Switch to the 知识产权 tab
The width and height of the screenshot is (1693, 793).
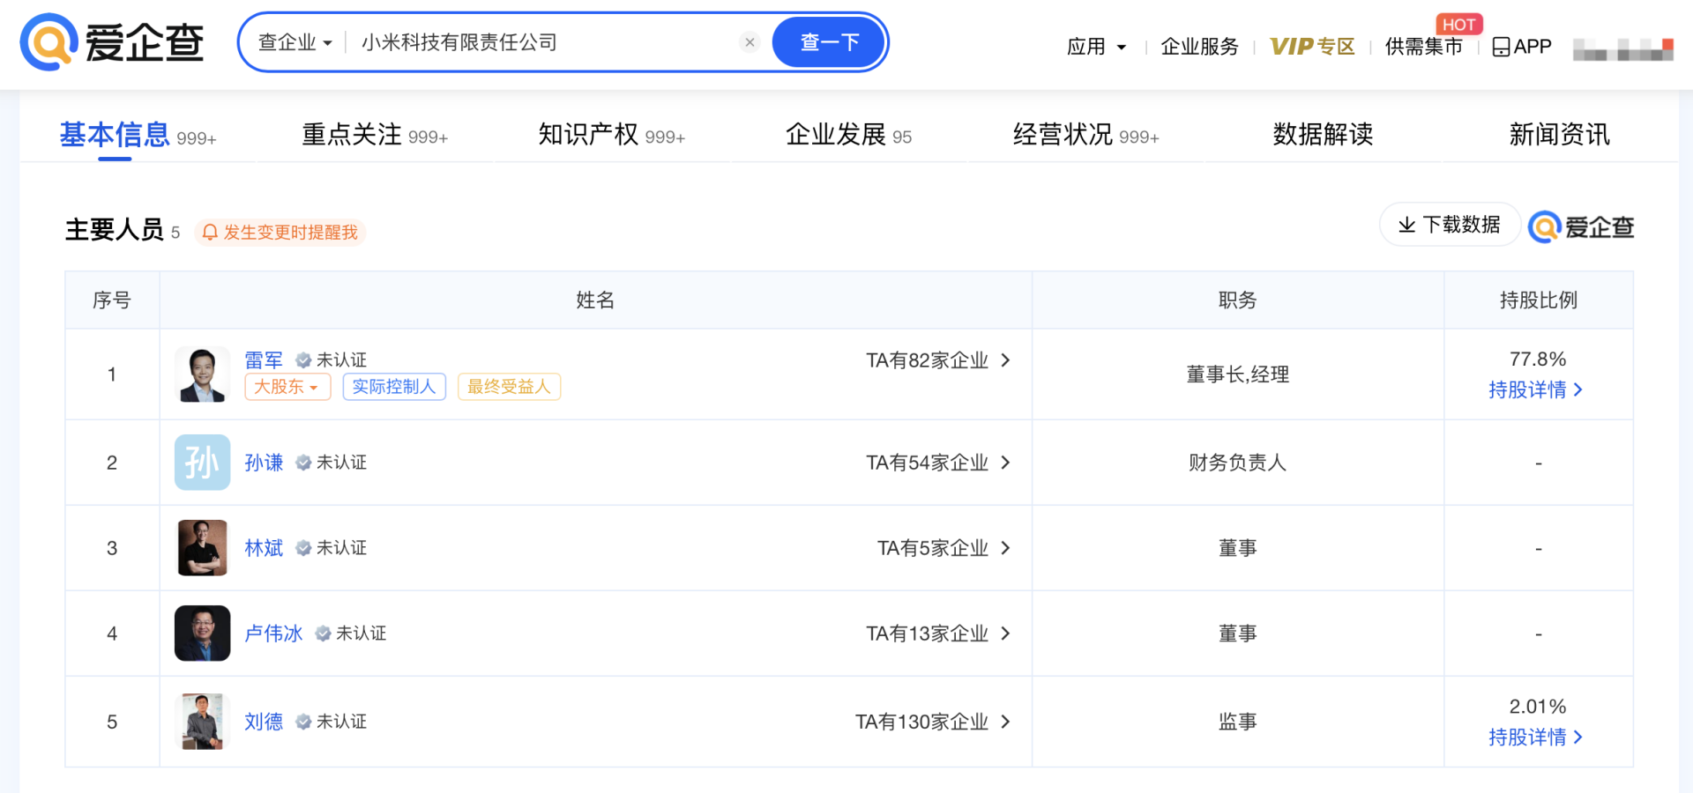tap(611, 135)
